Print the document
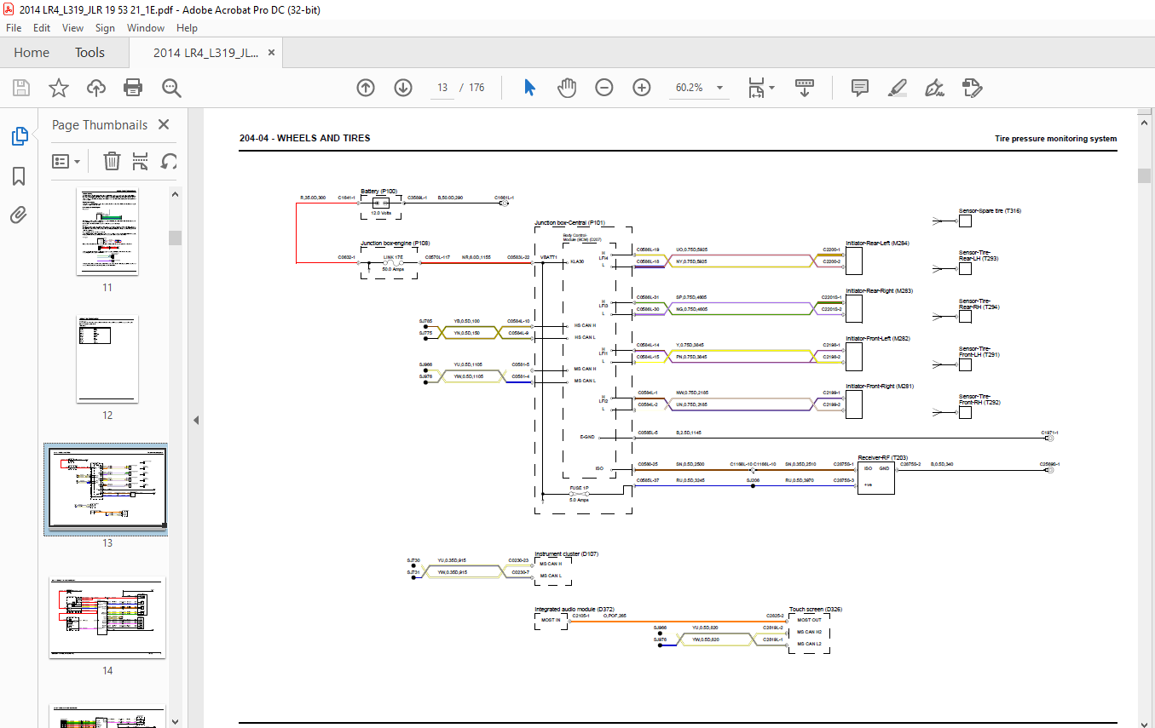 133,88
